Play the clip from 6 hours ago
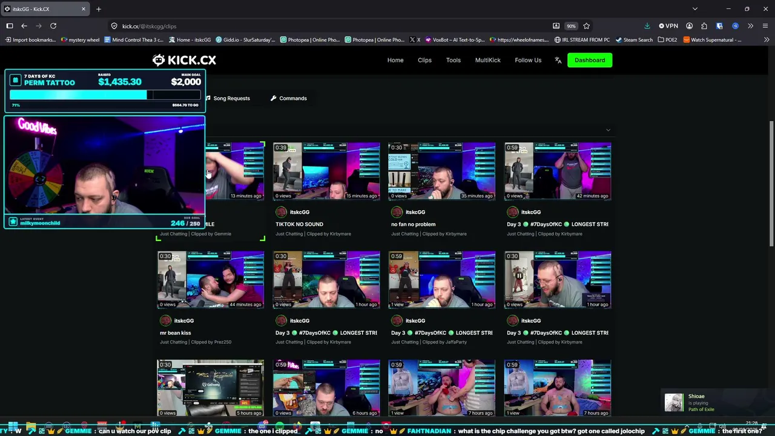 (x=326, y=388)
